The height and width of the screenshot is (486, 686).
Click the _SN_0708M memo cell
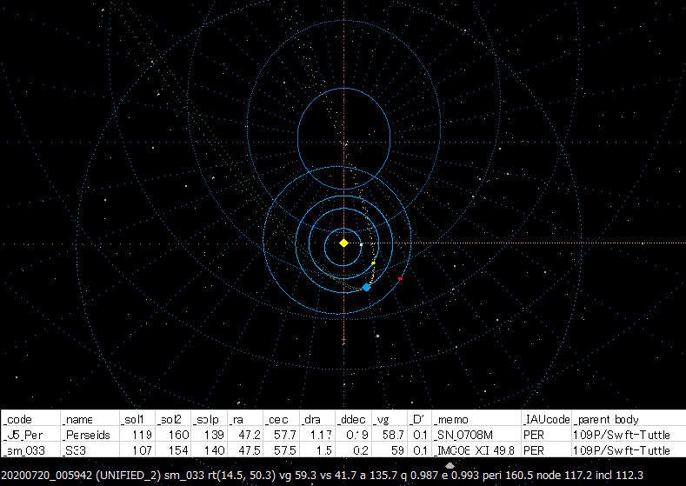pyautogui.click(x=476, y=435)
